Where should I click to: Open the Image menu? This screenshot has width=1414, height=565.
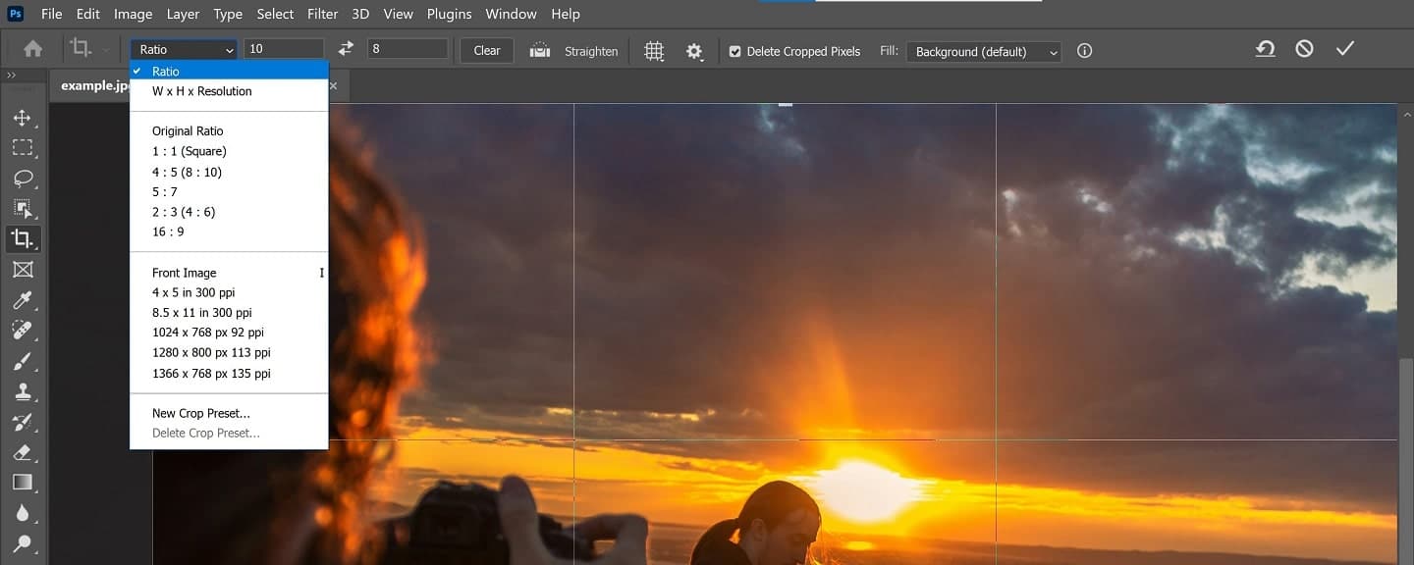click(x=133, y=14)
